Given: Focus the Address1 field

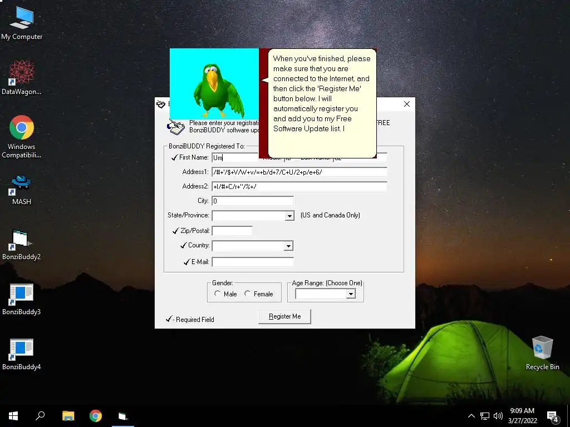Looking at the screenshot, I should (x=299, y=172).
